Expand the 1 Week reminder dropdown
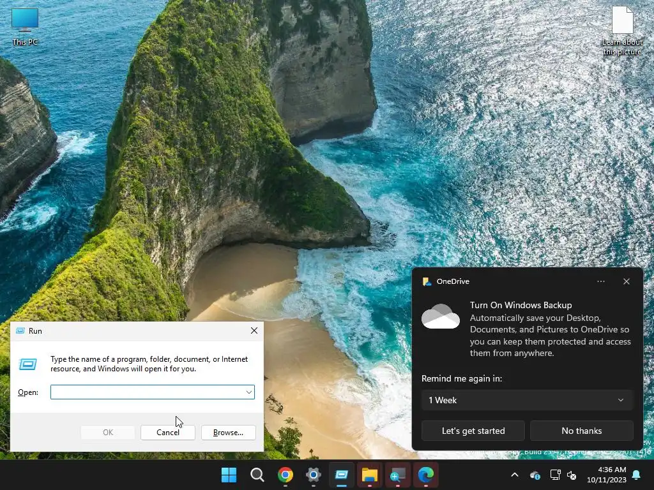Image resolution: width=654 pixels, height=490 pixels. (527, 400)
